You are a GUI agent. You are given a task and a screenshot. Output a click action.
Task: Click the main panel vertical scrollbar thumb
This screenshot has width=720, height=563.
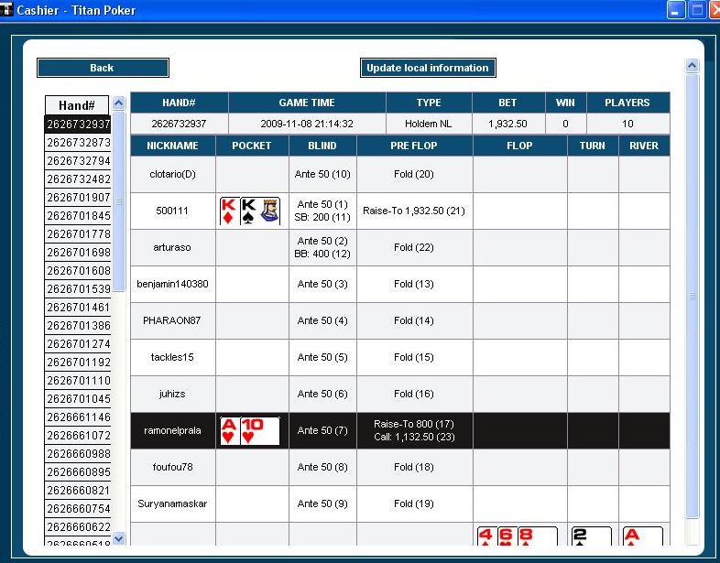[692, 296]
